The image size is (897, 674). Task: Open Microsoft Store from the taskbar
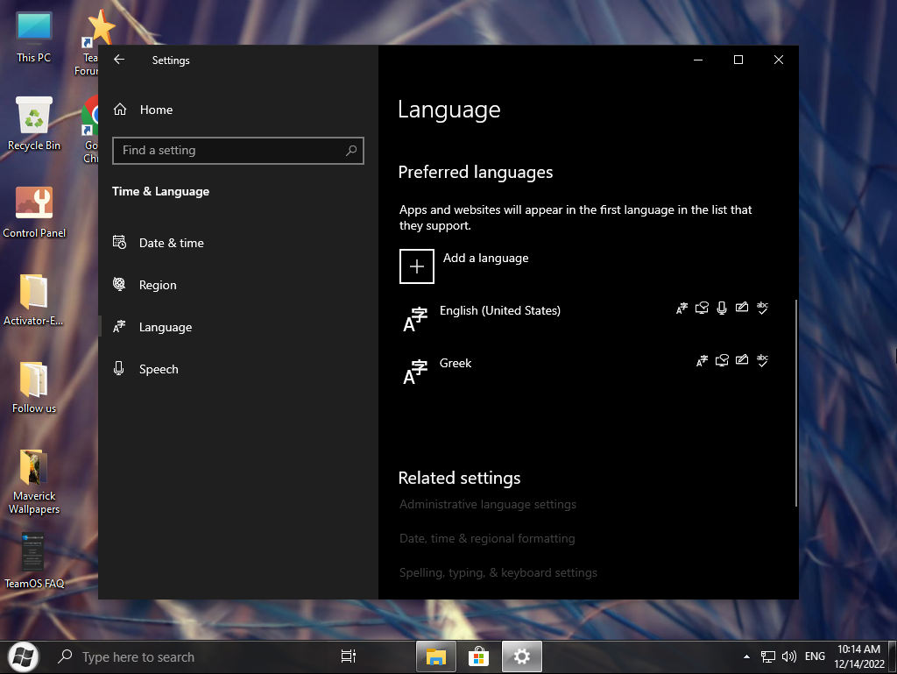[478, 656]
